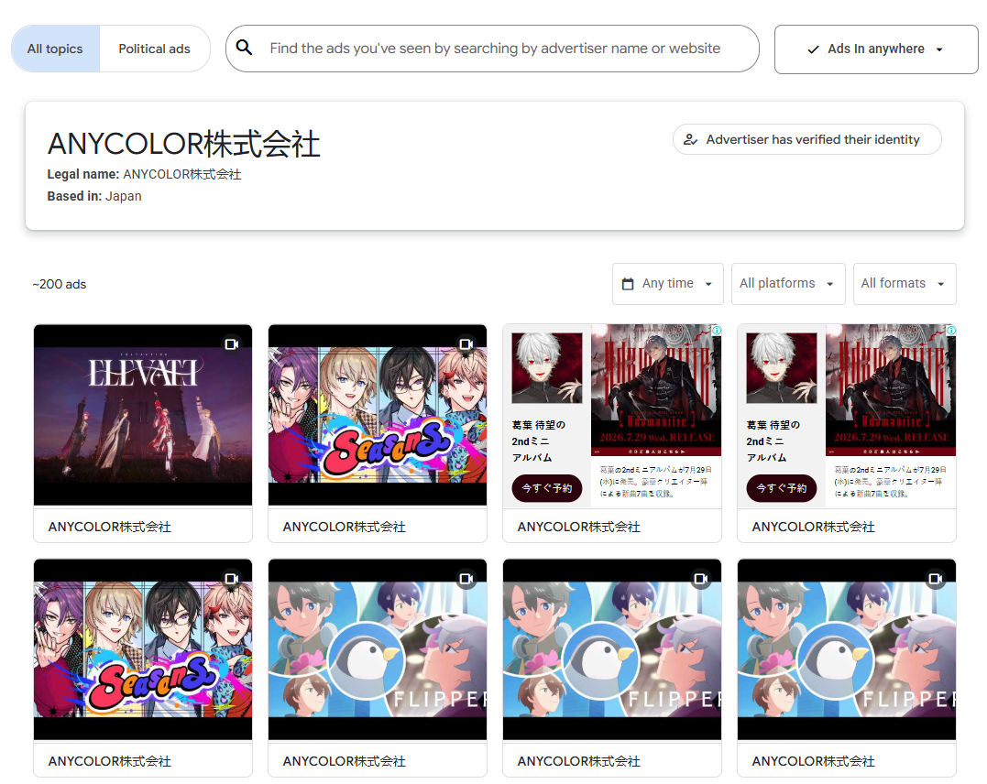Viewport: 987px width, 784px height.
Task: Switch to the Political ads tab
Action: coord(154,49)
